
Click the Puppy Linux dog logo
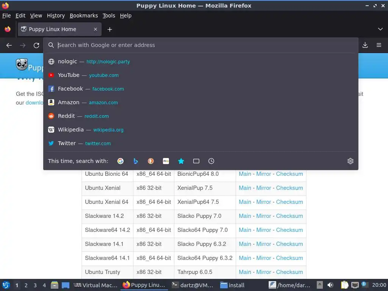[22, 64]
